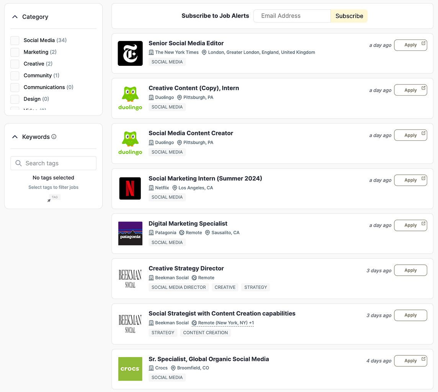
Task: Click external link icon on Netflix job Apply
Action: (x=423, y=178)
